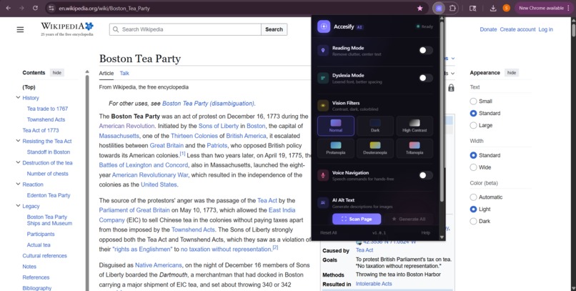This screenshot has width=576, height=291.
Task: Hide the Appearance panel
Action: coord(512,73)
